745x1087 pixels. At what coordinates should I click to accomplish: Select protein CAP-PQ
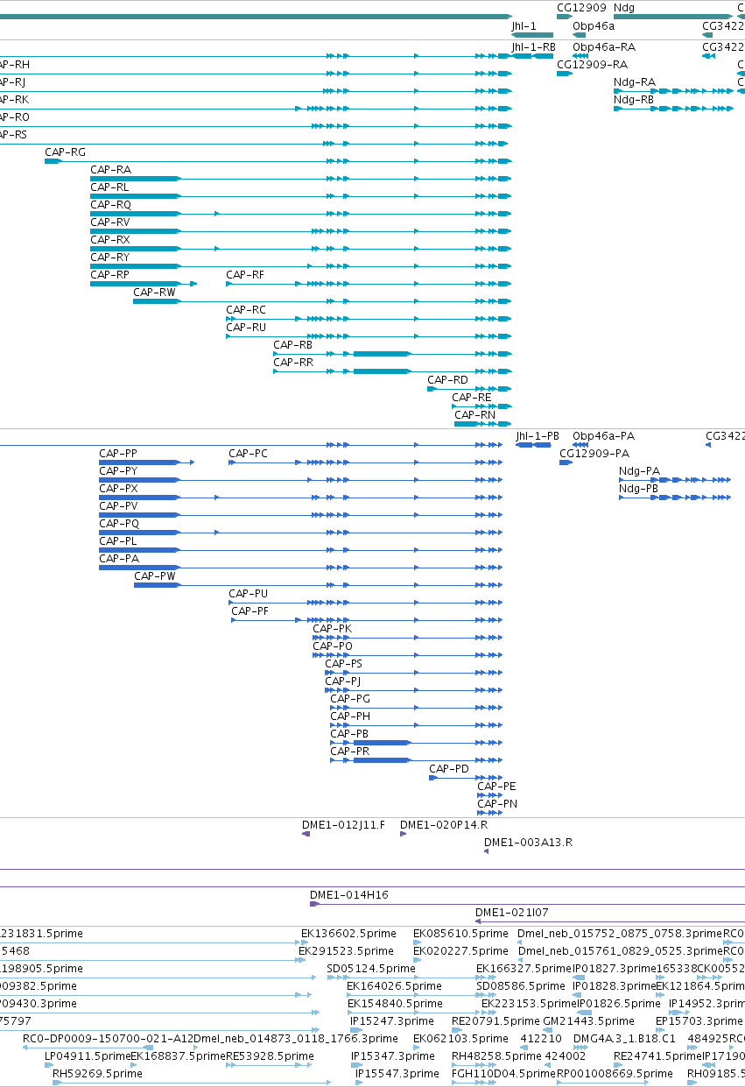(x=119, y=523)
